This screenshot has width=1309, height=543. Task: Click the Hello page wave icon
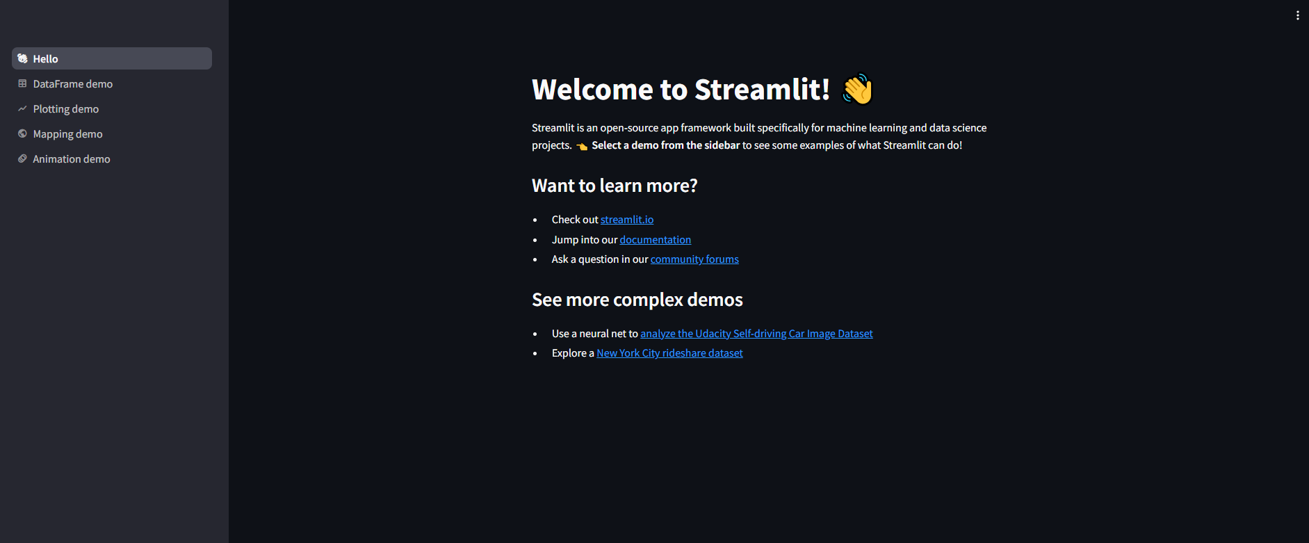point(22,58)
